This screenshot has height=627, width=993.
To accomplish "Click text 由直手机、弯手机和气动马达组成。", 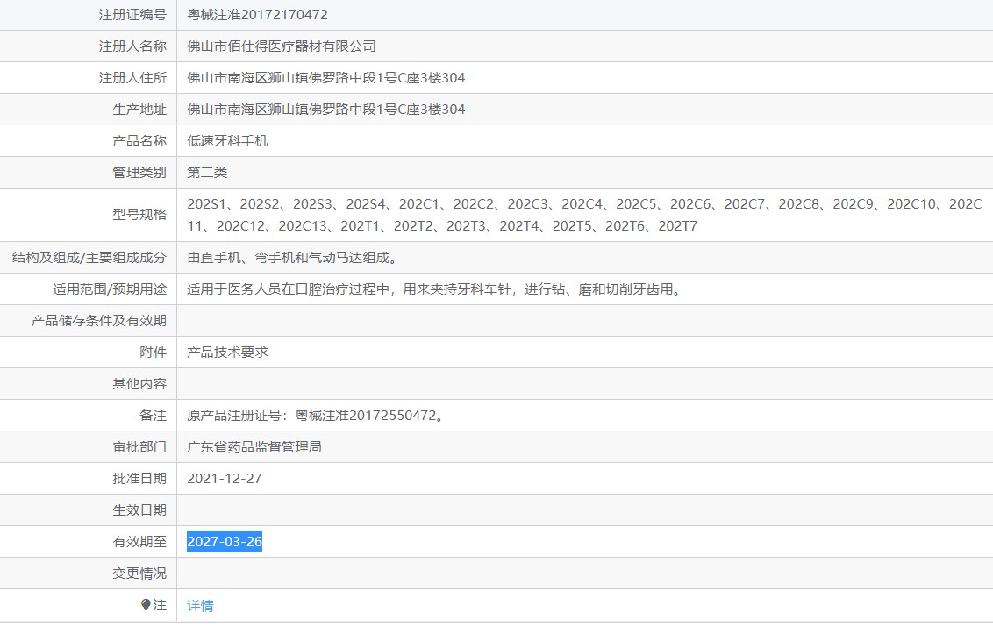I will (x=292, y=258).
